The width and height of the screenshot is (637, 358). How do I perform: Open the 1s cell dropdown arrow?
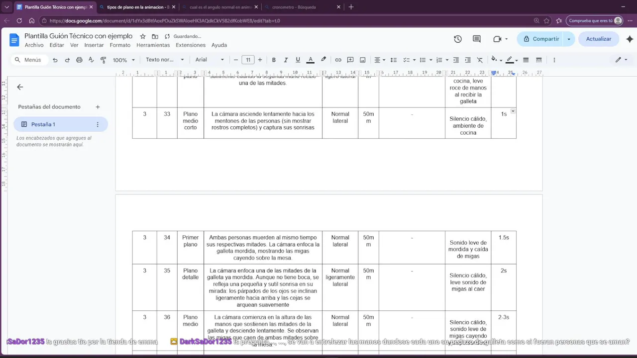point(513,111)
